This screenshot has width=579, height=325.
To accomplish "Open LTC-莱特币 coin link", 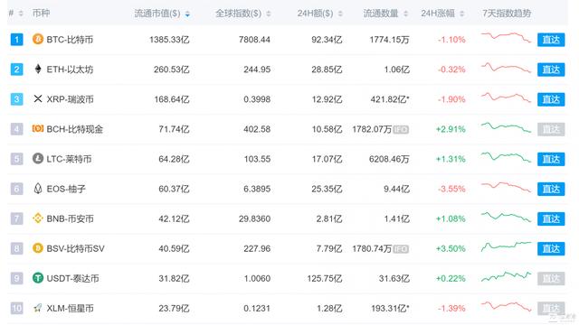I will point(69,159).
